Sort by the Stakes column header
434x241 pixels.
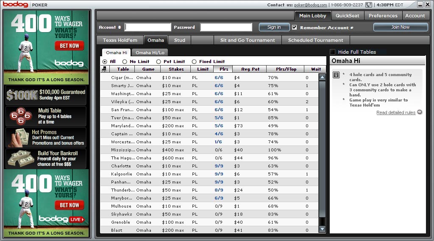(176, 69)
